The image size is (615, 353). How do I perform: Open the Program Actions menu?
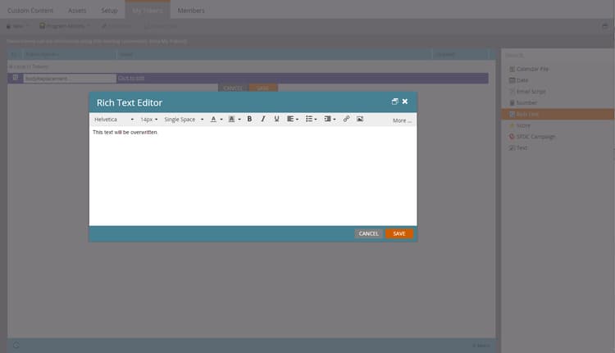65,26
